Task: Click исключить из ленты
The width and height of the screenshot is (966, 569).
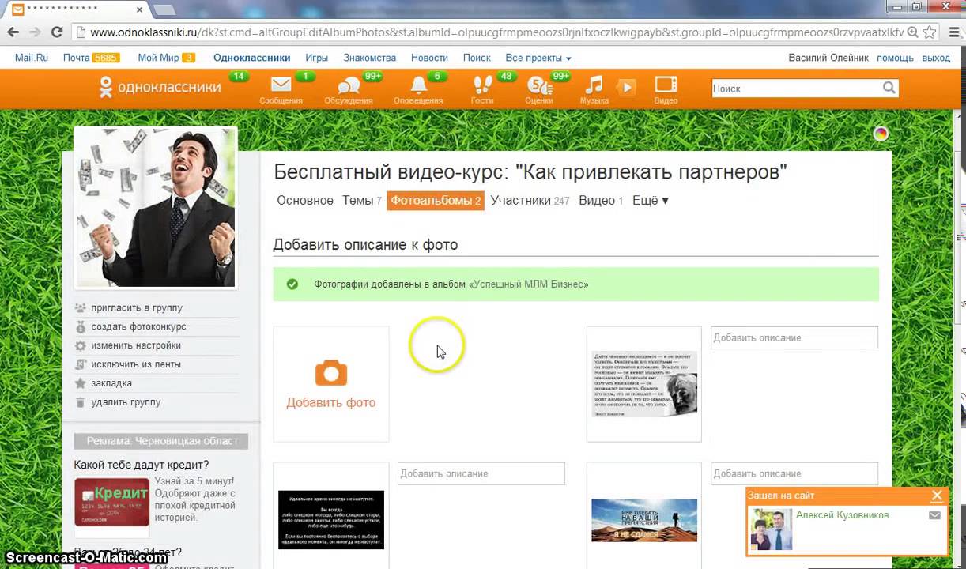Action: point(136,364)
